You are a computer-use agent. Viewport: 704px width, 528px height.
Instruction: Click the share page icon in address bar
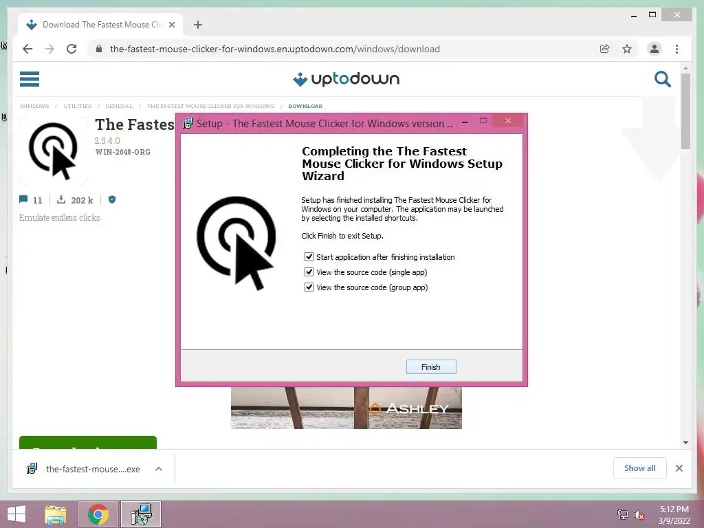click(605, 49)
